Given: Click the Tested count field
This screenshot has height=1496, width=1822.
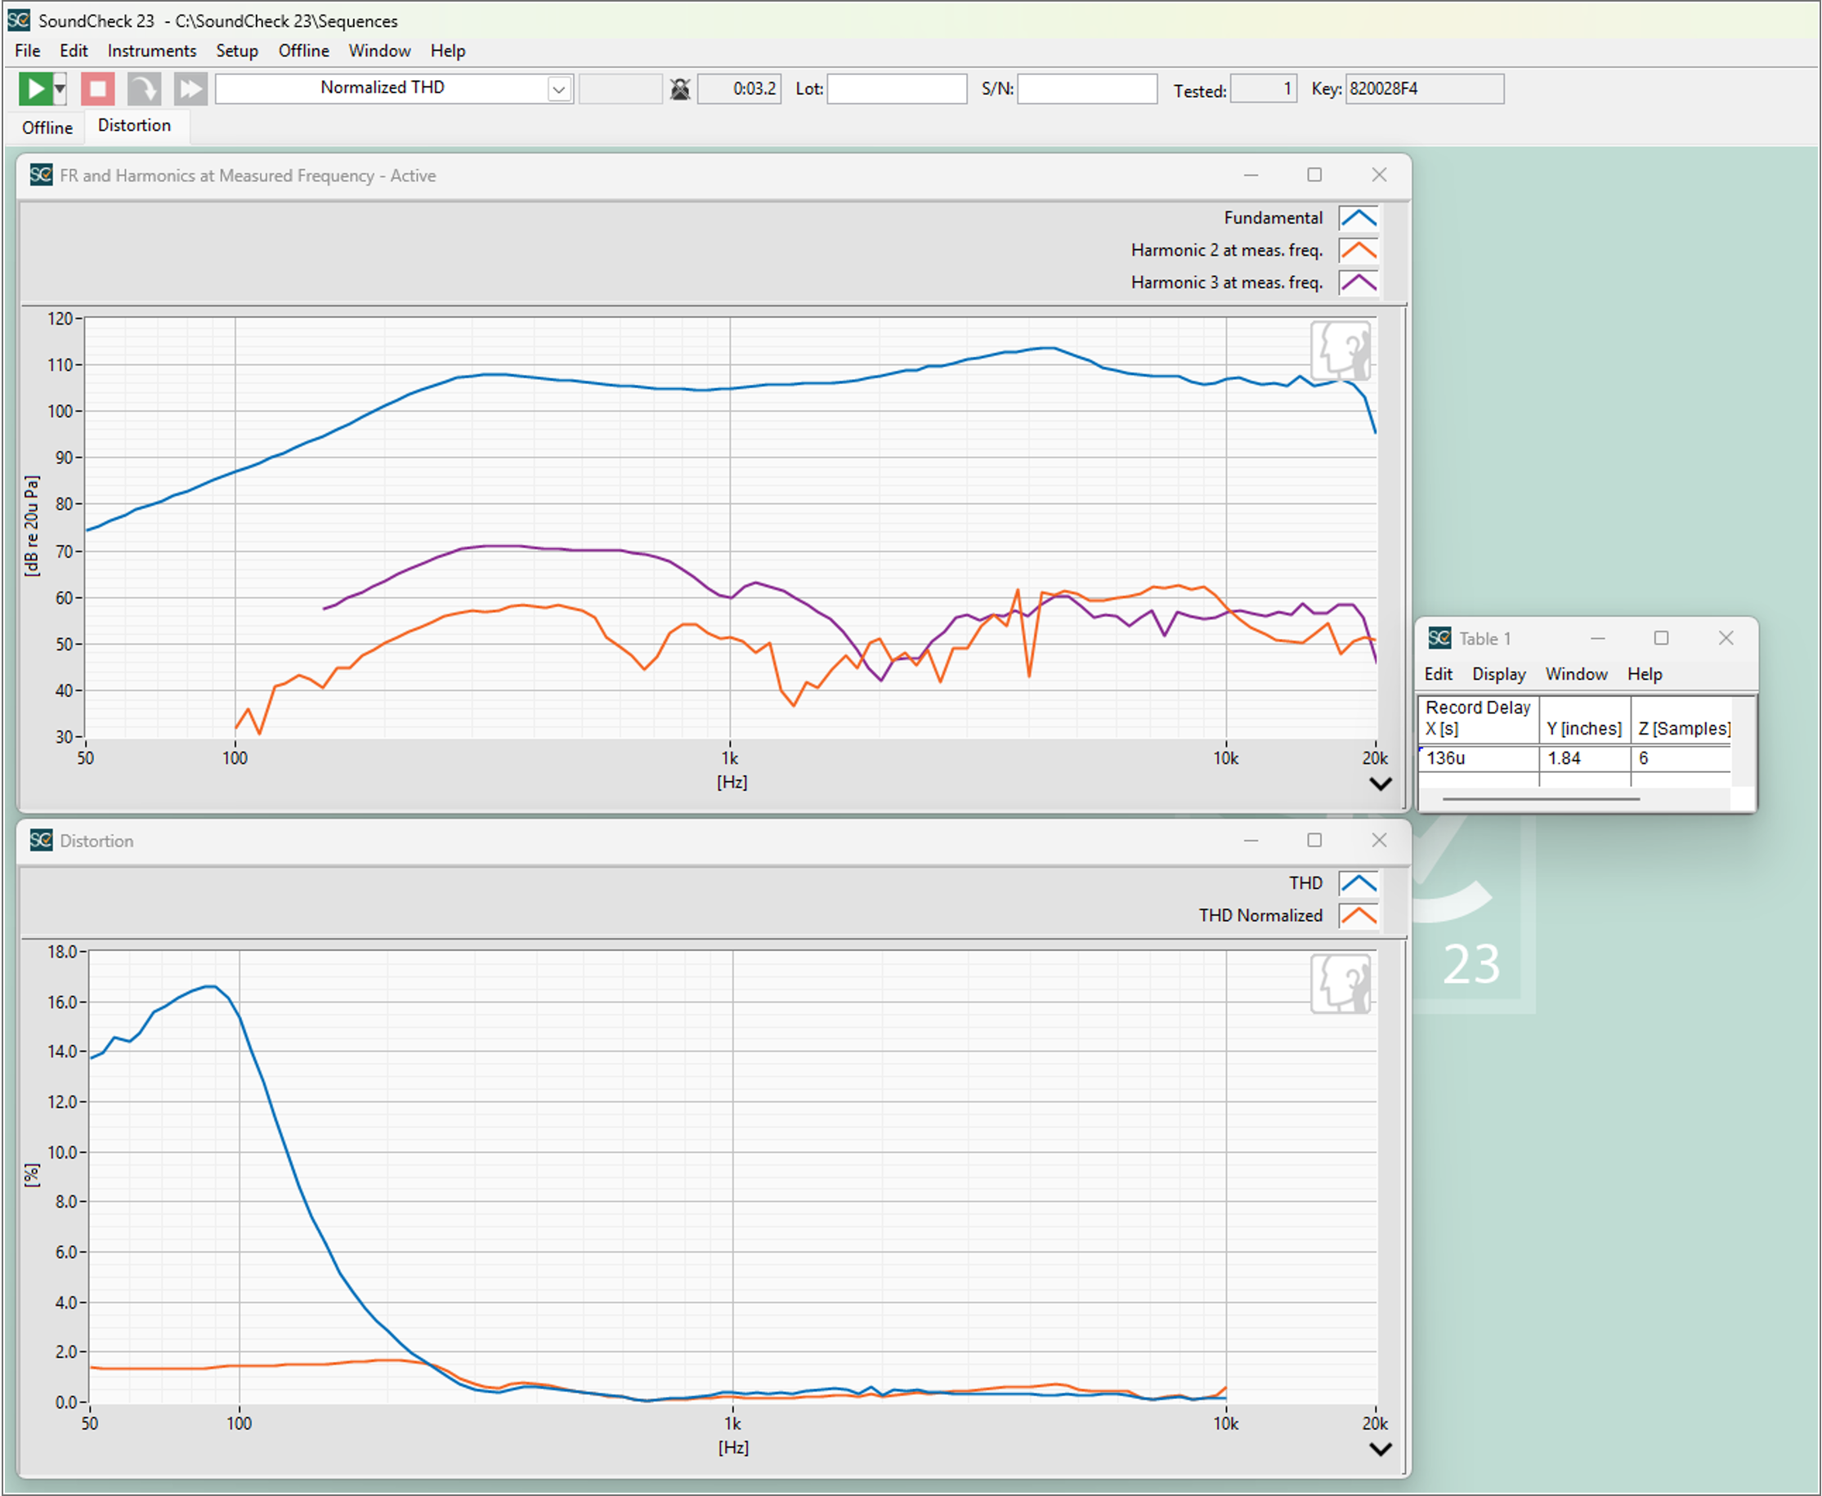Looking at the screenshot, I should pyautogui.click(x=1263, y=89).
